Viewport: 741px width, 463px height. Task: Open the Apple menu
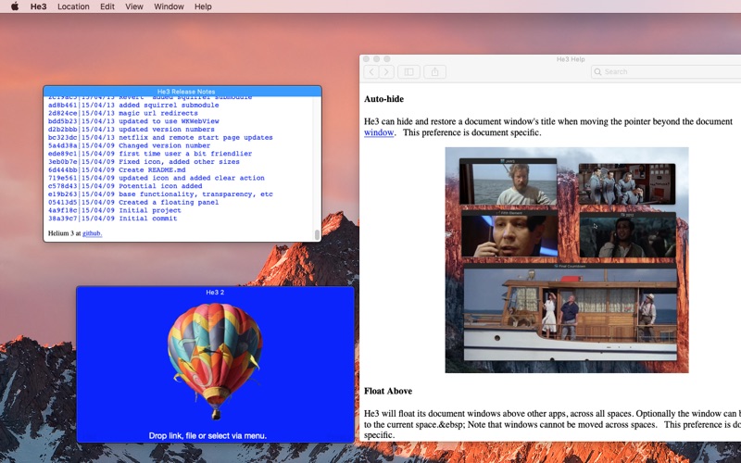pyautogui.click(x=15, y=6)
